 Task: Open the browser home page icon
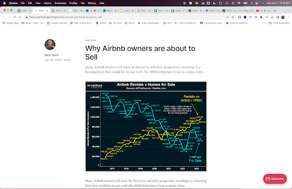(20, 17)
